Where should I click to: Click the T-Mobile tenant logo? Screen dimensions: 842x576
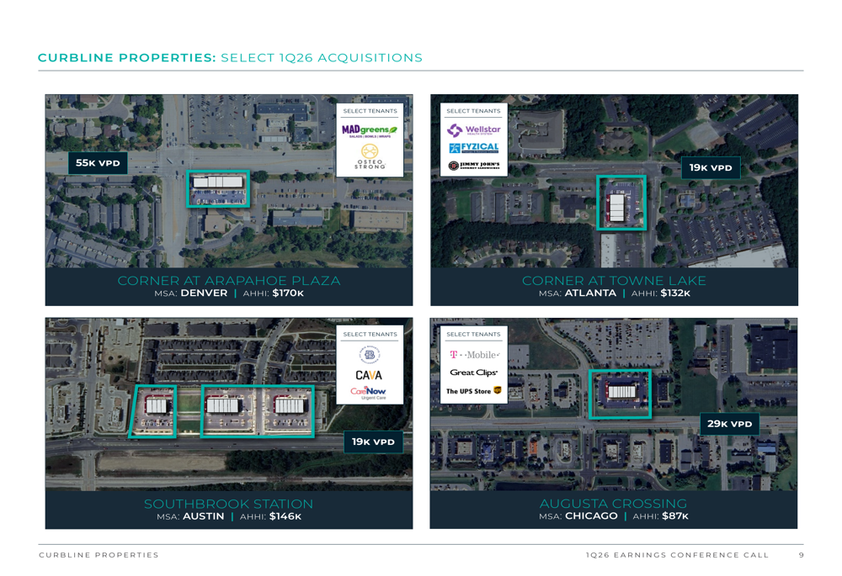[x=473, y=355]
